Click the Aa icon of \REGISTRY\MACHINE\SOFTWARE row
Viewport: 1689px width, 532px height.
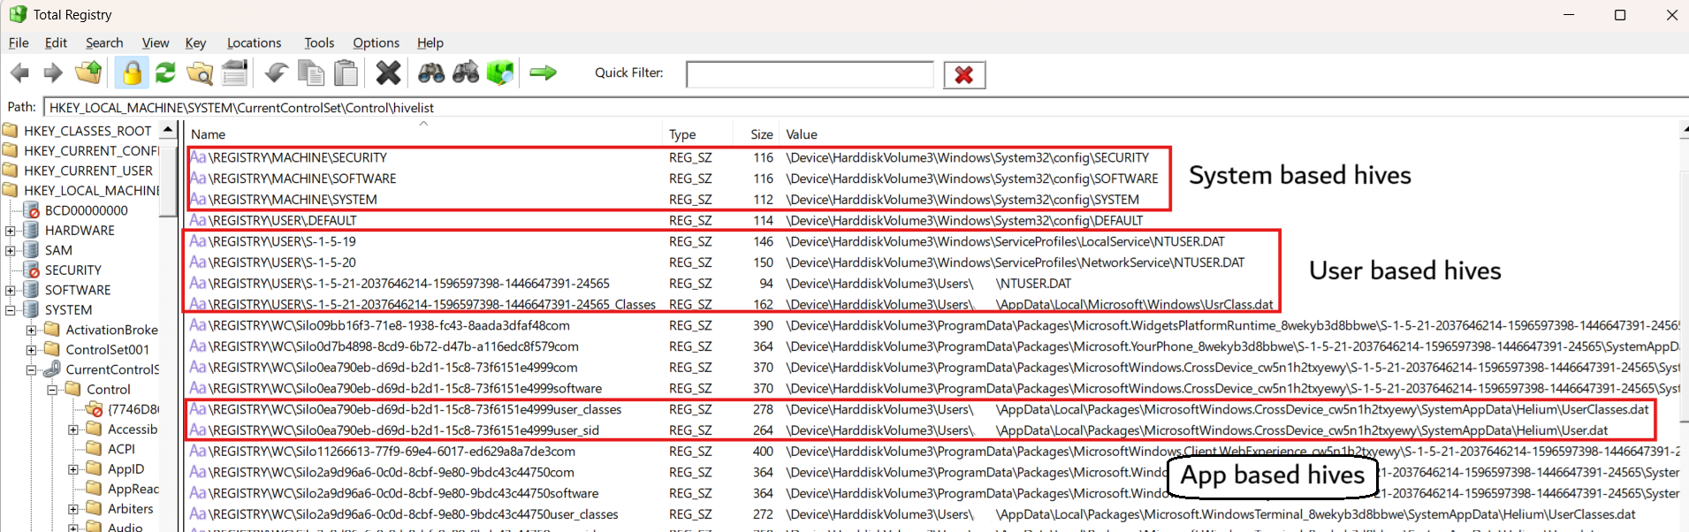(198, 179)
